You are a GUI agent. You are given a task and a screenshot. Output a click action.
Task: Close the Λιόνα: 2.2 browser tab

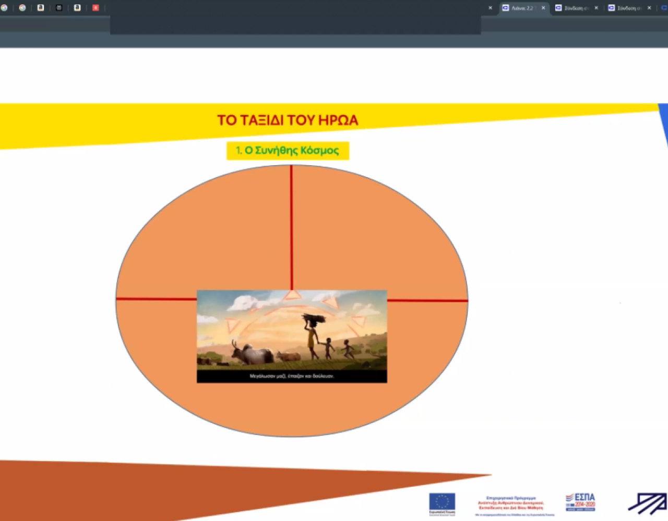coord(543,8)
